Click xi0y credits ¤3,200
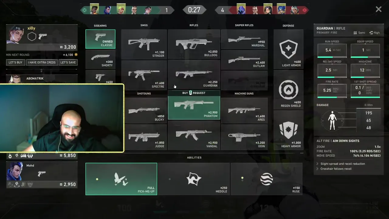389x219 pixels. tap(68, 47)
